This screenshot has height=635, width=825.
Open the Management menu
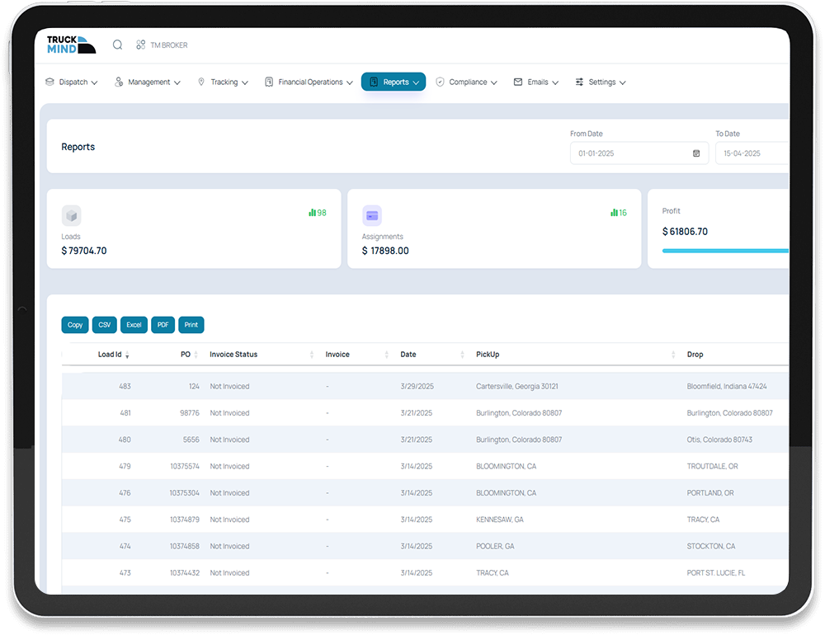point(148,82)
